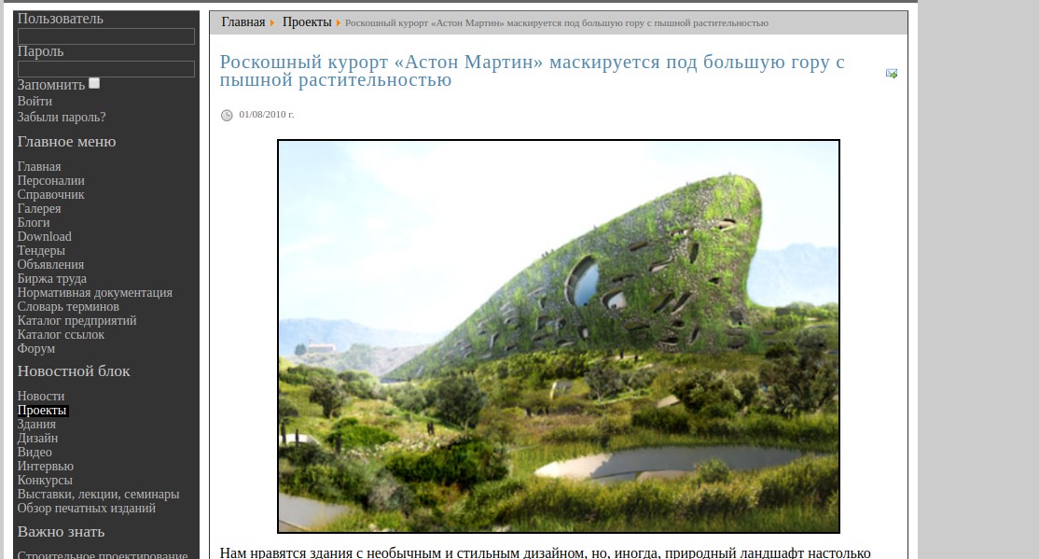The image size is (1039, 559).
Task: Go to Главная in the main menu
Action: coord(39,166)
